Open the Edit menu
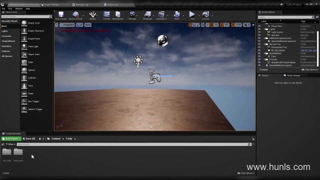The width and height of the screenshot is (320, 180). coord(10,9)
